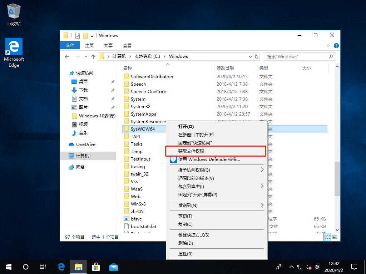Choose 属性(R) from context menu
The height and width of the screenshot is (274, 366).
pos(217,254)
